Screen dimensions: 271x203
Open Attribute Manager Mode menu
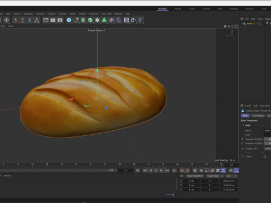(x=248, y=105)
